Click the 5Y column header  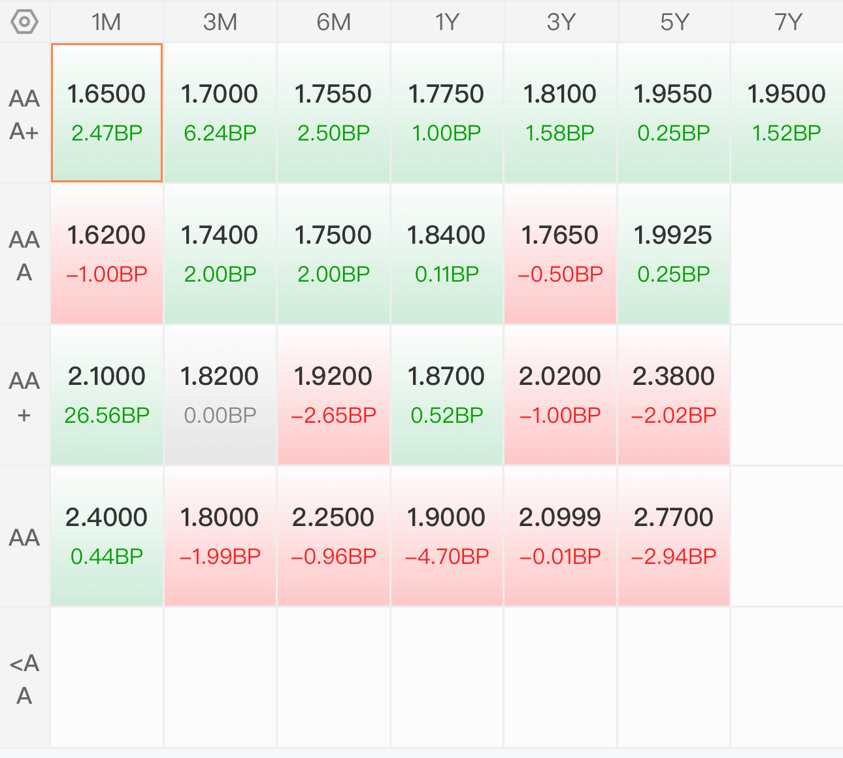(x=674, y=22)
